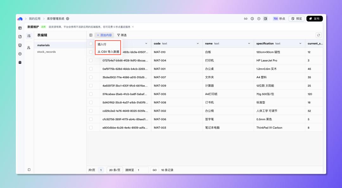Open the help icon in the top bar
Image resolution: width=342 pixels, height=188 pixels.
pos(258,19)
